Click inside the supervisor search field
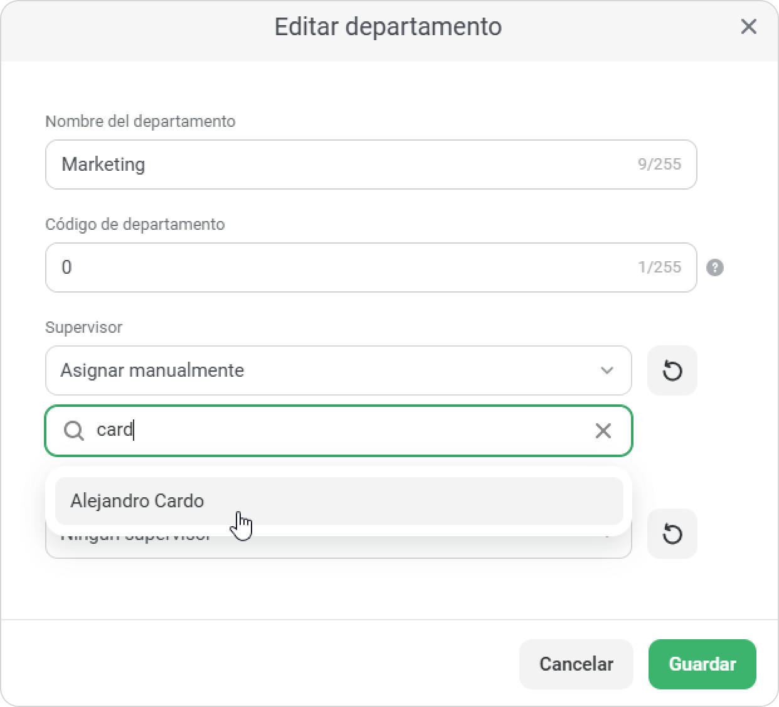779x707 pixels. (x=339, y=431)
